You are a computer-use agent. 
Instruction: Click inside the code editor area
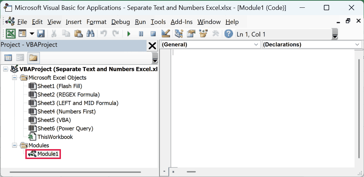tap(263, 108)
